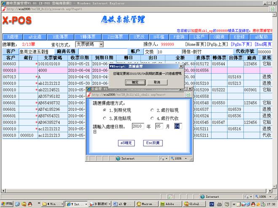Click the R處理 menu button
Screen dimensions: 278x208
(11, 37)
